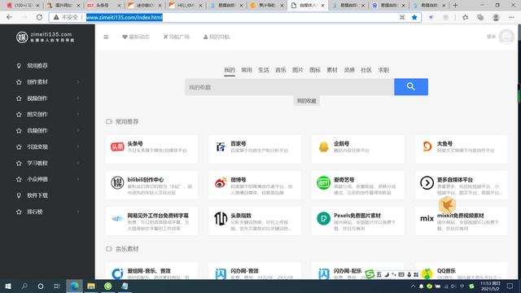Open the 微博号 card
Viewport: 521px width, 293px height.
255,185
